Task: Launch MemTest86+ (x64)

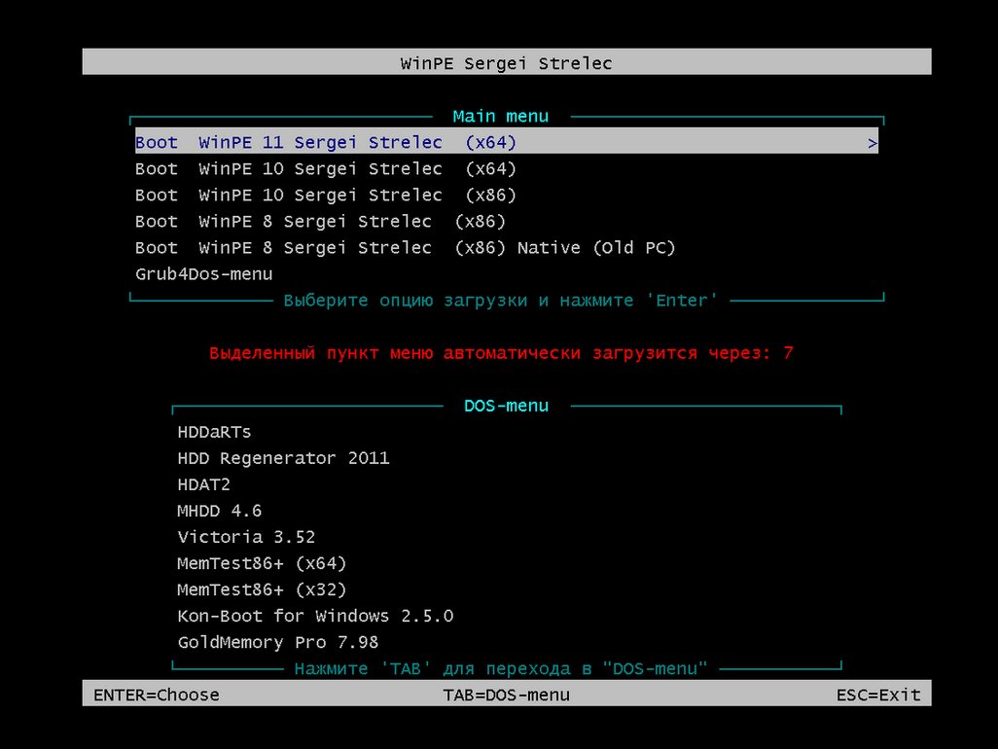Action: click(262, 564)
